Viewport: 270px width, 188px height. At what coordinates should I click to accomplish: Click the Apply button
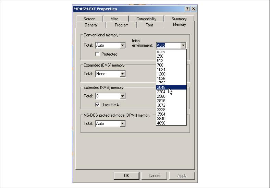click(182, 176)
